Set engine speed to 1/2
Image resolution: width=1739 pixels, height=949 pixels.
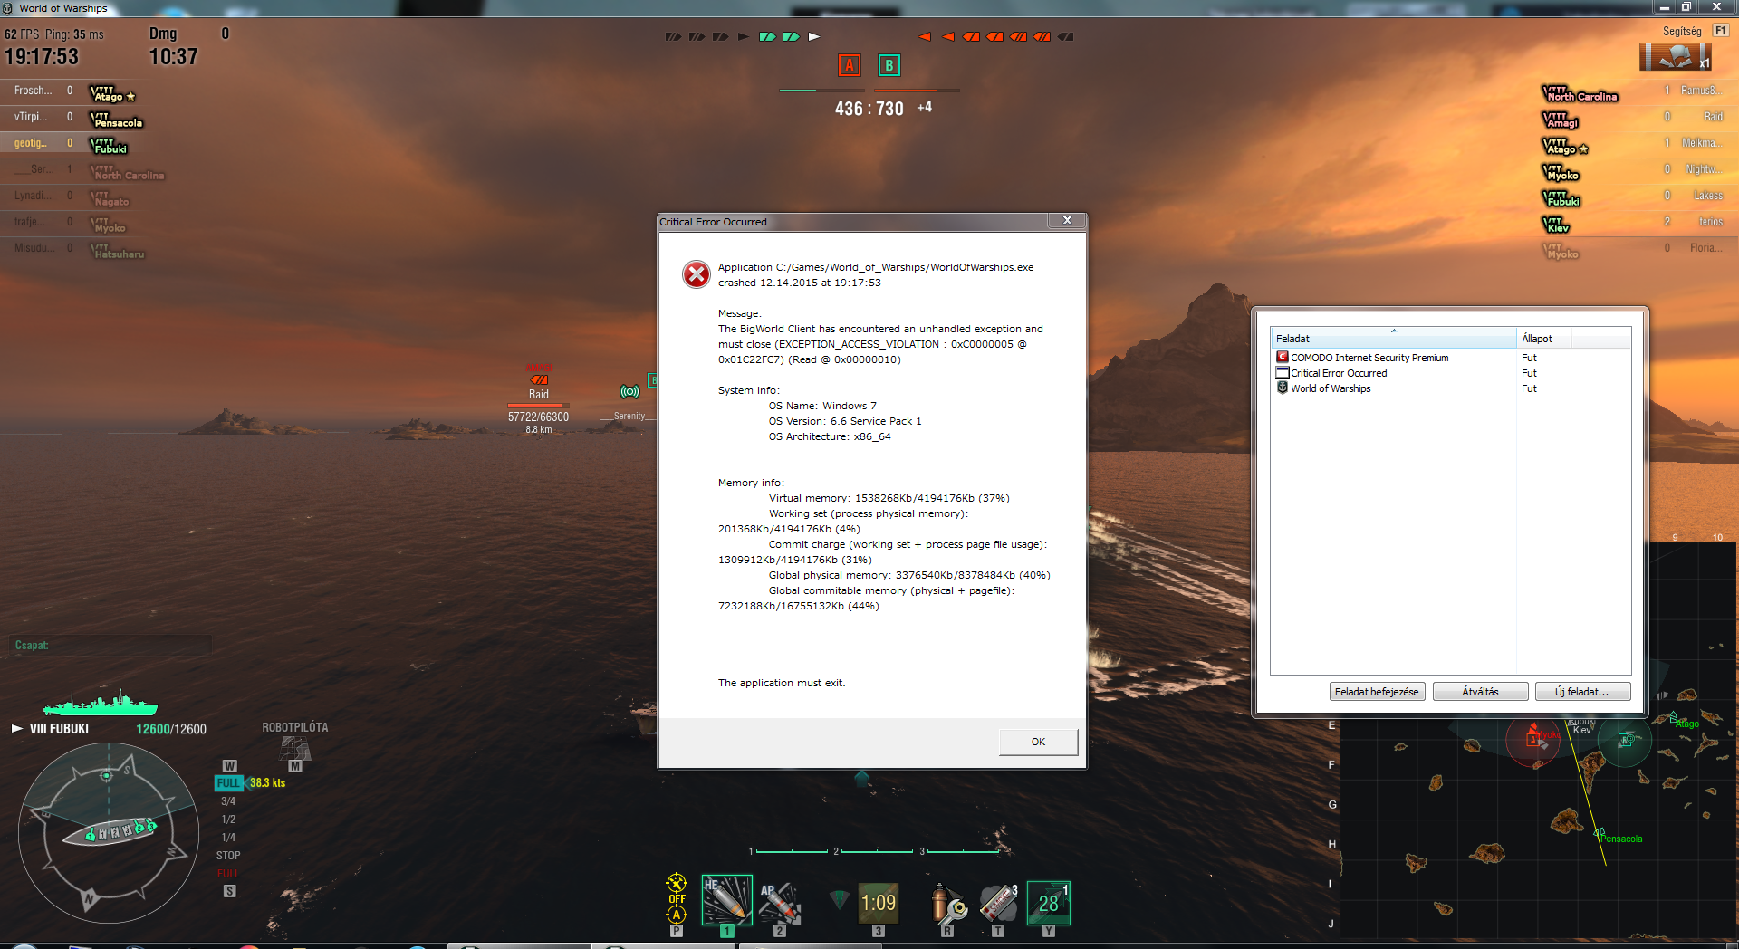[x=228, y=820]
